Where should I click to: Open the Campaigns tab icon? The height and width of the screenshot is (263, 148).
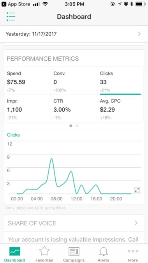pyautogui.click(x=74, y=251)
